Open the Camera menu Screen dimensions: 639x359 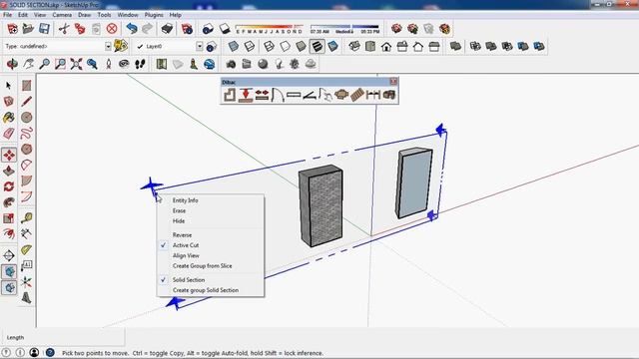coord(62,15)
